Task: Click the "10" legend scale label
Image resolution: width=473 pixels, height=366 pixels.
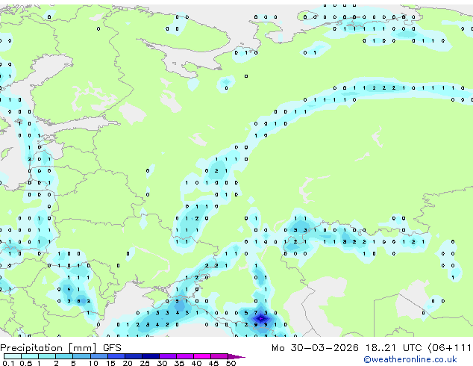Action: (93, 363)
